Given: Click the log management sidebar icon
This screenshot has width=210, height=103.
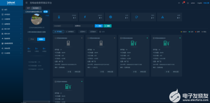Looking at the screenshot, I should [x=2, y=53].
